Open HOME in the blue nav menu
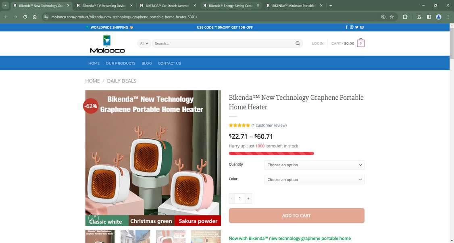 click(94, 63)
